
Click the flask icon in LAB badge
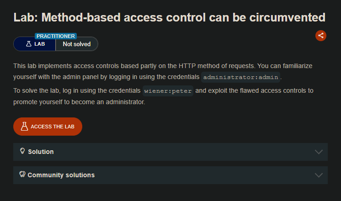click(x=28, y=44)
